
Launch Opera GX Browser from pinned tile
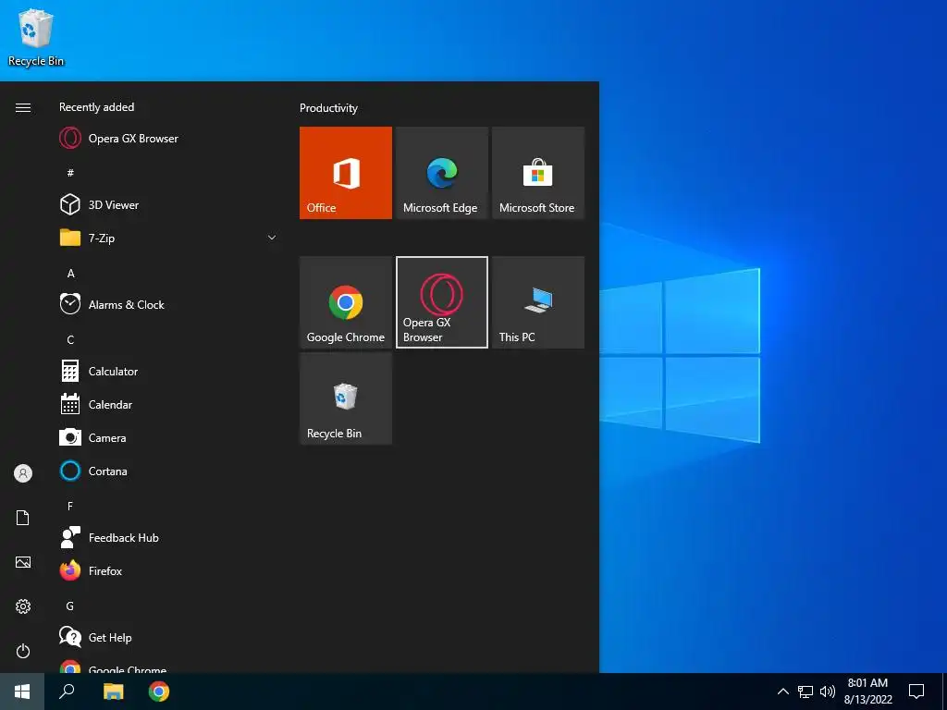[441, 302]
